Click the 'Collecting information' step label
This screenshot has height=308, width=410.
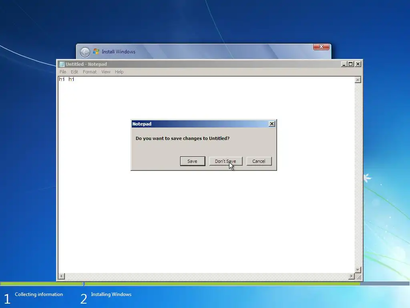click(39, 294)
